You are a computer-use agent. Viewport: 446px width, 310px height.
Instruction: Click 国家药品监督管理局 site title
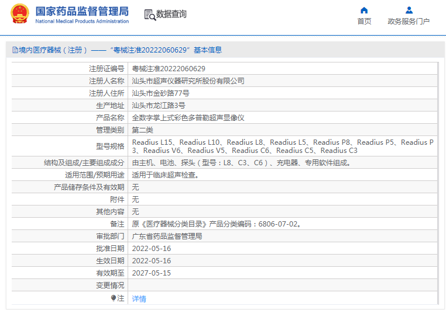coord(82,11)
